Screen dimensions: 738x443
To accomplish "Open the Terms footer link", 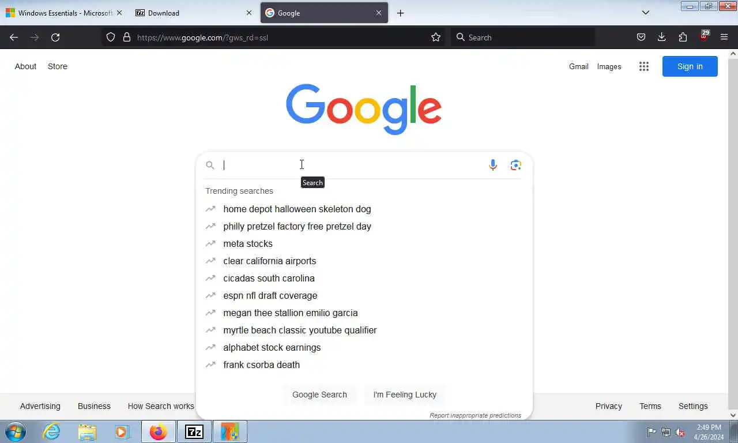I will point(650,406).
